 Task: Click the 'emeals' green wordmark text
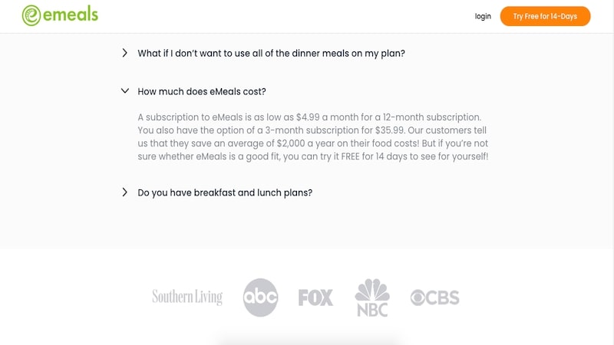pyautogui.click(x=71, y=15)
